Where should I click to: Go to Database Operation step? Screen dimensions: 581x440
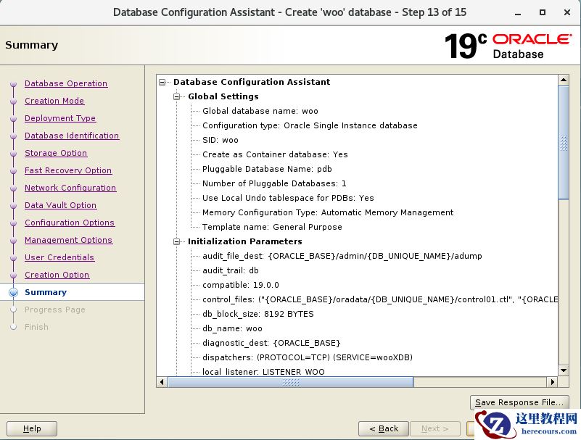tap(65, 83)
